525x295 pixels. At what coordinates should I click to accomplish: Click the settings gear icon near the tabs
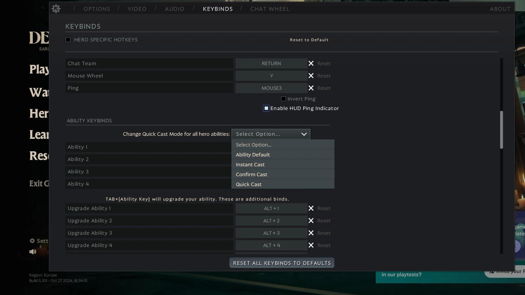point(56,9)
